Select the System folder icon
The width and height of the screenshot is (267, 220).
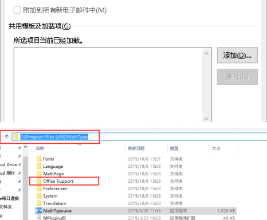click(39, 196)
